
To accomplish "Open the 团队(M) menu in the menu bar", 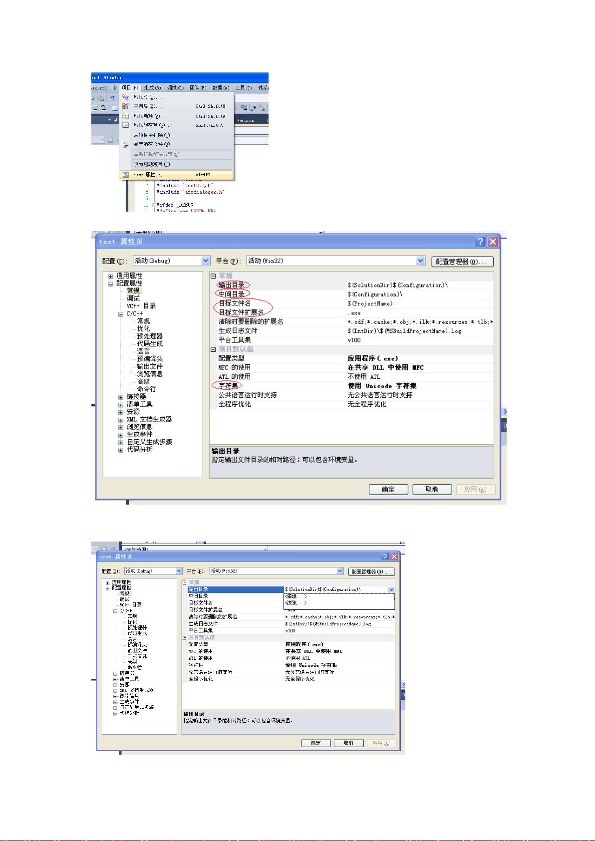I will [x=198, y=88].
